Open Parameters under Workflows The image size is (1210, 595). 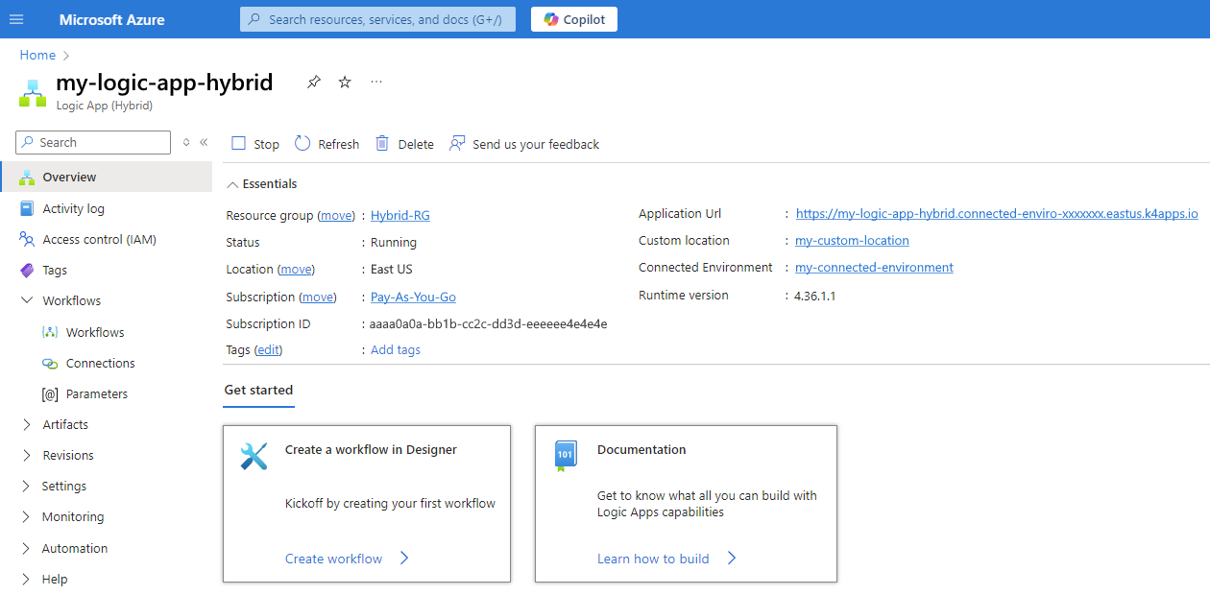pos(100,393)
